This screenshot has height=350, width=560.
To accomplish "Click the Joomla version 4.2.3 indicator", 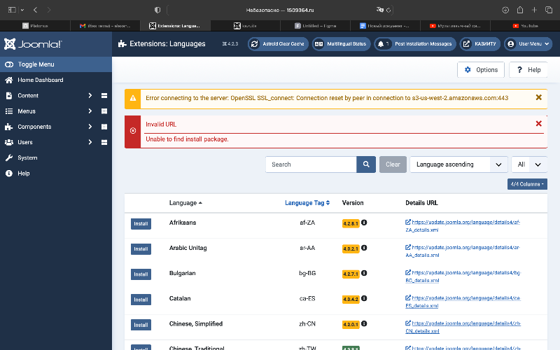I will [230, 44].
